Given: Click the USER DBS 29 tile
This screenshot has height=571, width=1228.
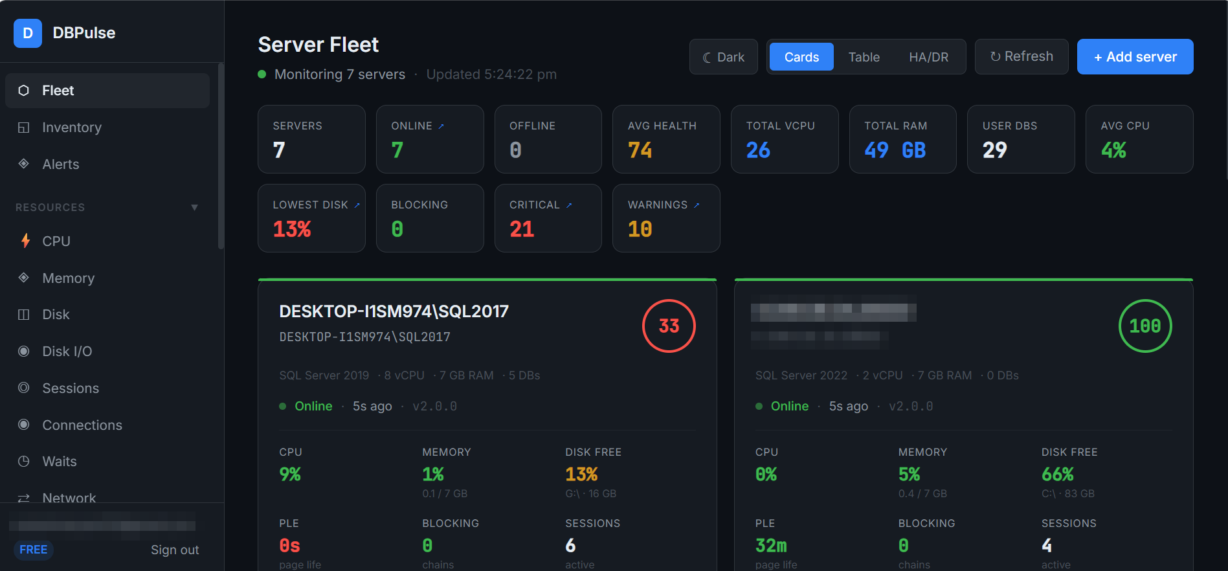Looking at the screenshot, I should [1021, 139].
